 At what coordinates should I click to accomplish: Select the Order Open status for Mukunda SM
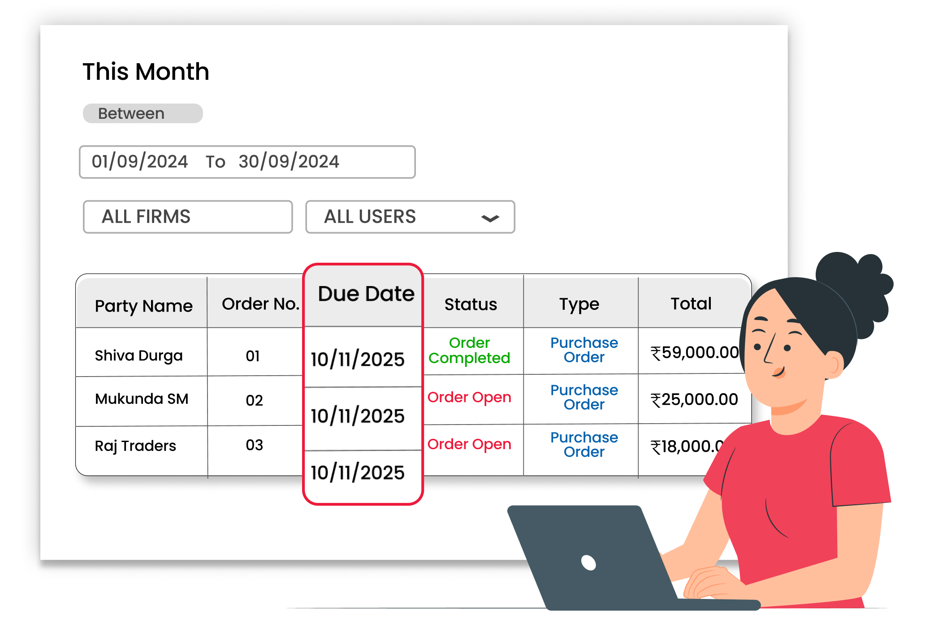tap(469, 397)
